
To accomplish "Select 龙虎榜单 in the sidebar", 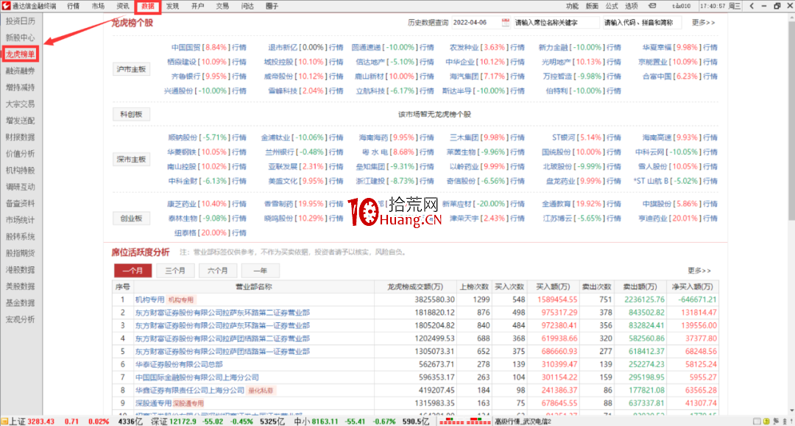I will tap(21, 54).
